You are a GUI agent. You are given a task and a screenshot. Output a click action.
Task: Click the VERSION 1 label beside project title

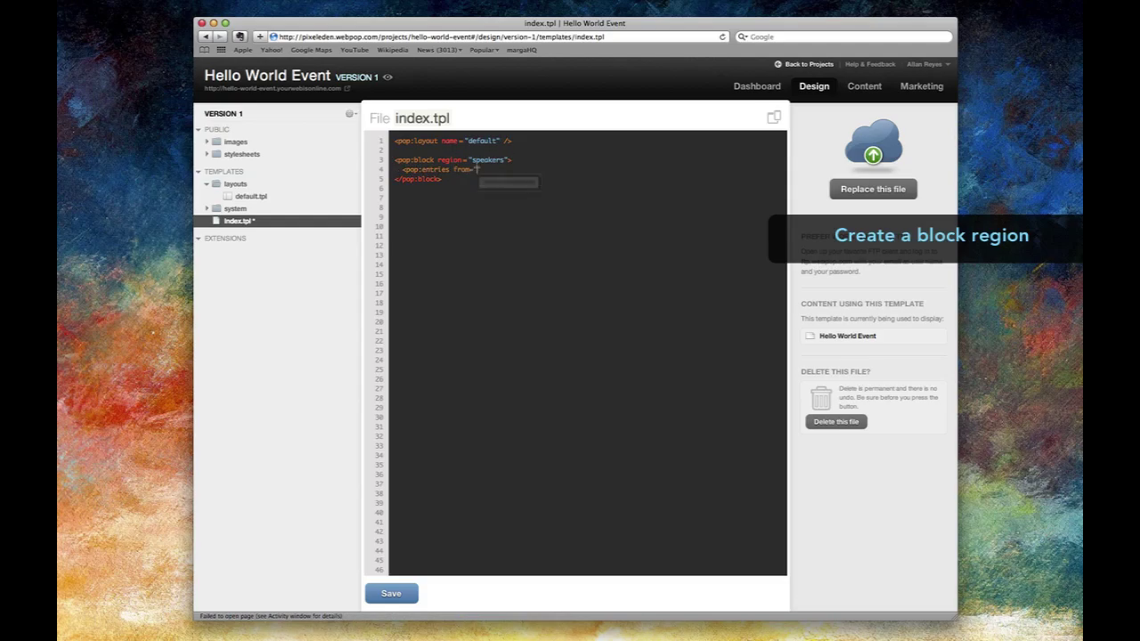pos(357,77)
